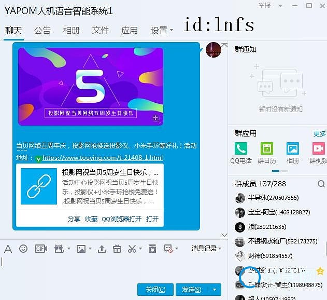This screenshot has width=327, height=300.
Task: Open the GIF sticker picker
Action: pyautogui.click(x=40, y=249)
